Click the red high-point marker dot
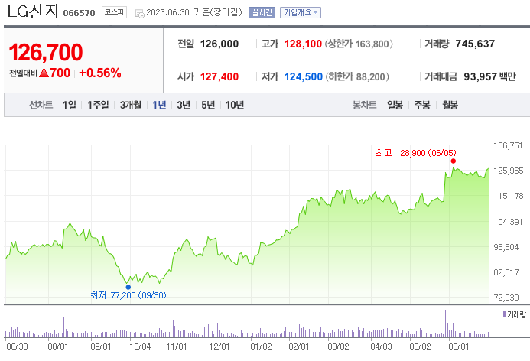 click(x=454, y=161)
